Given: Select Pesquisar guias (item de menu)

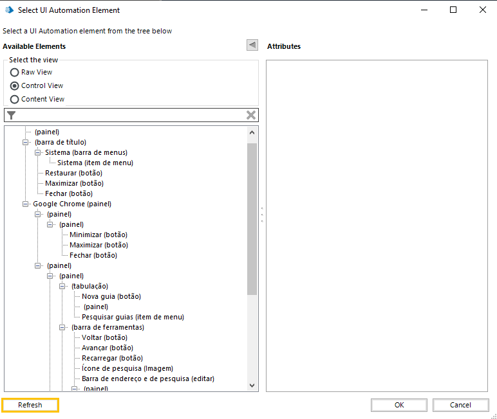Looking at the screenshot, I should [x=133, y=317].
